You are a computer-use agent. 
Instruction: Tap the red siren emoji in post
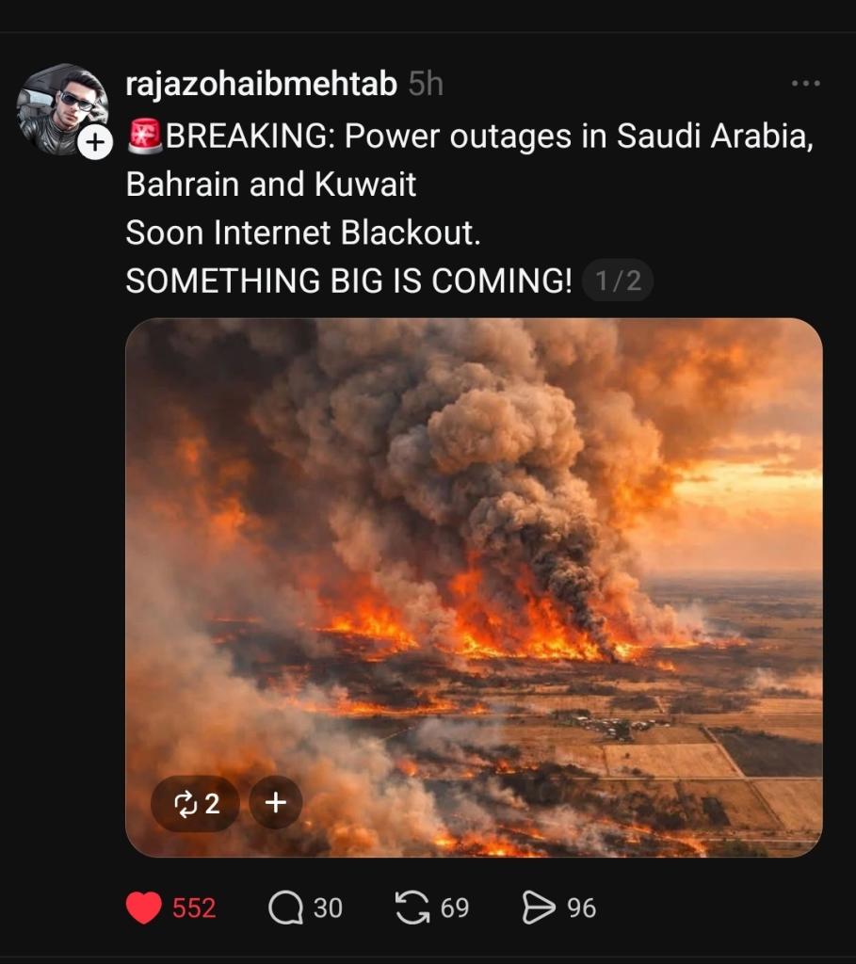tap(145, 137)
